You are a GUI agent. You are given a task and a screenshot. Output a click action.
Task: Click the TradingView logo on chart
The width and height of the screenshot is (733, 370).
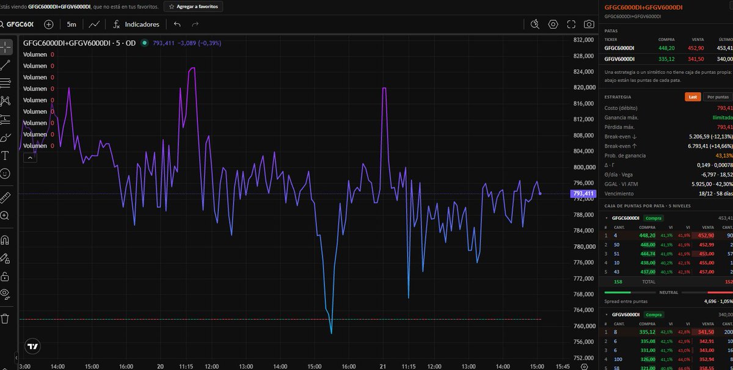(33, 346)
